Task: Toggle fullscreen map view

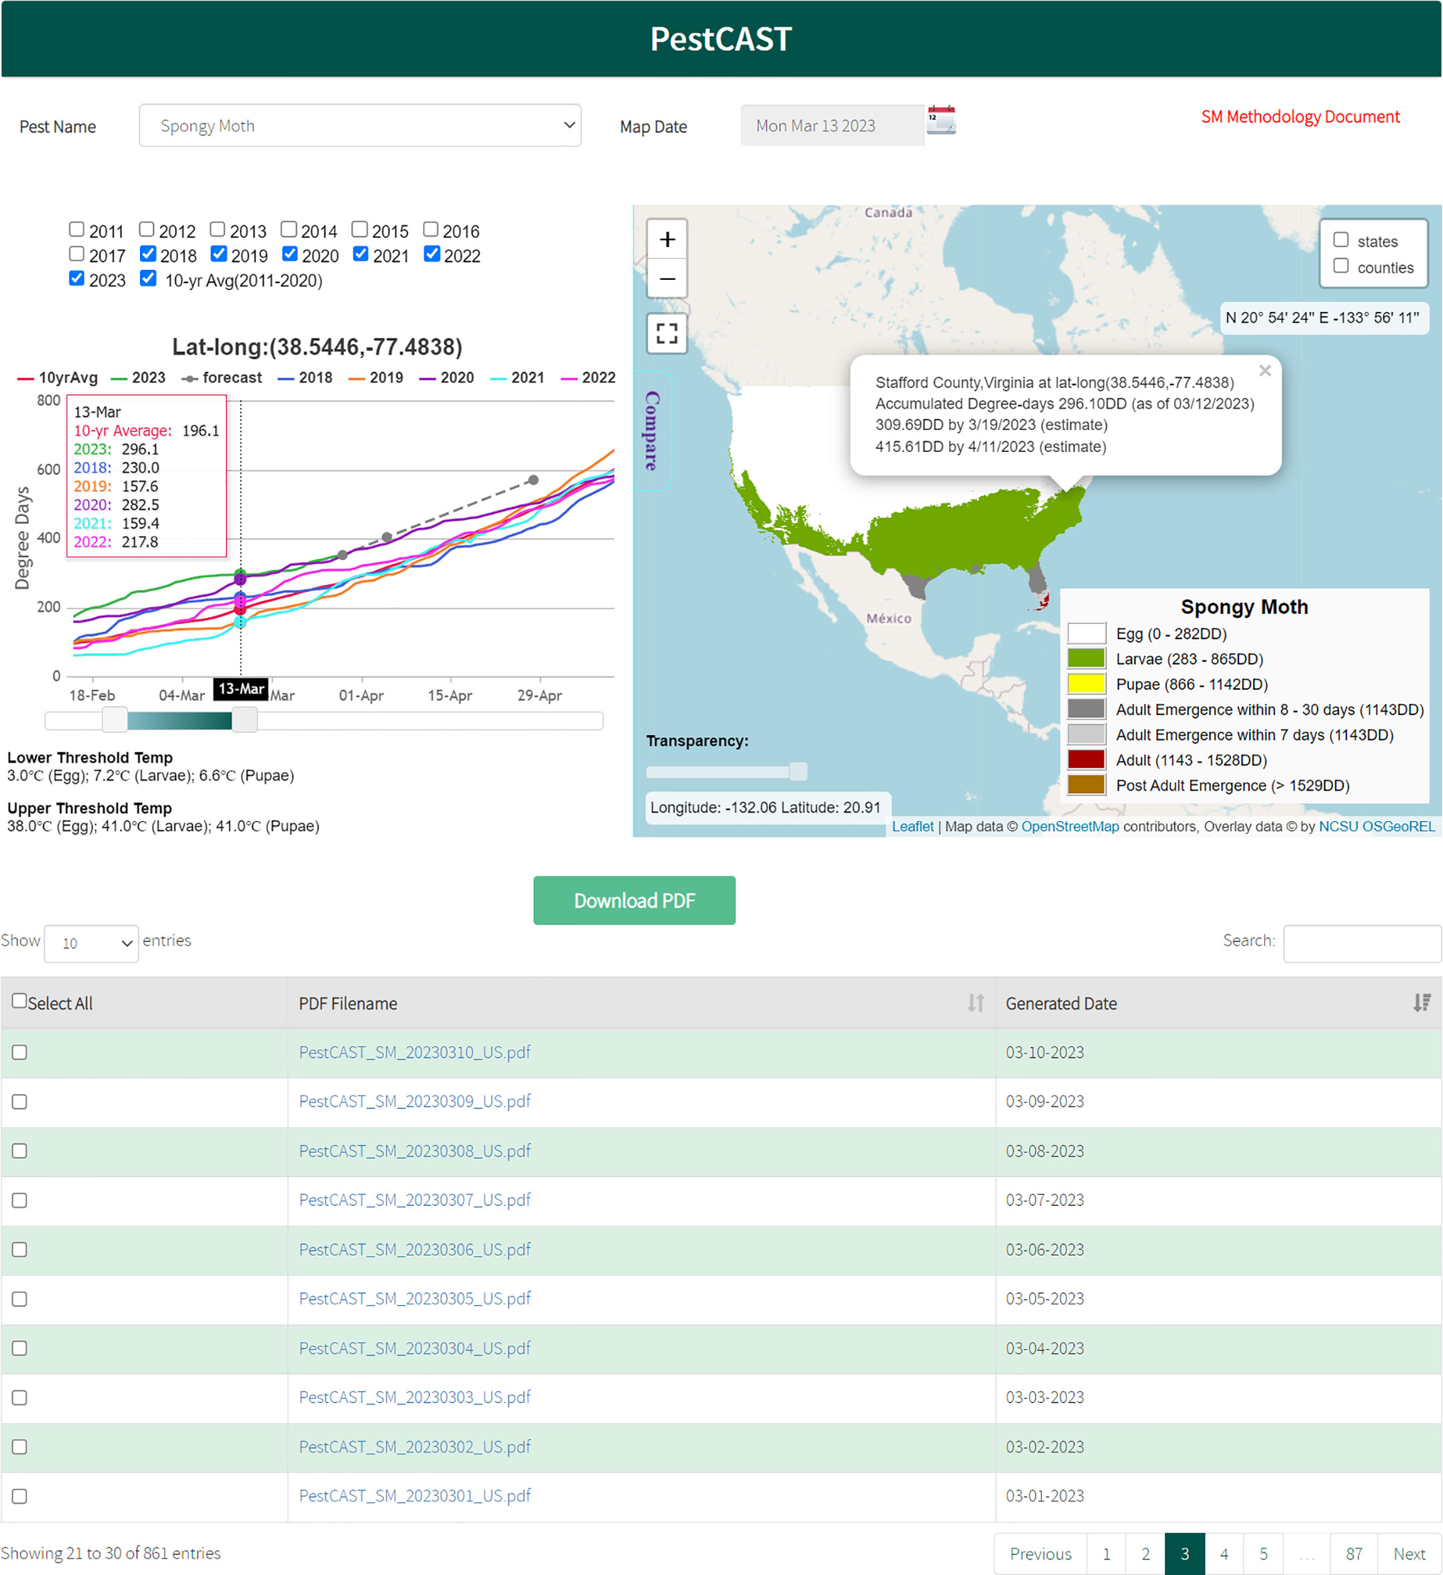Action: 667,333
